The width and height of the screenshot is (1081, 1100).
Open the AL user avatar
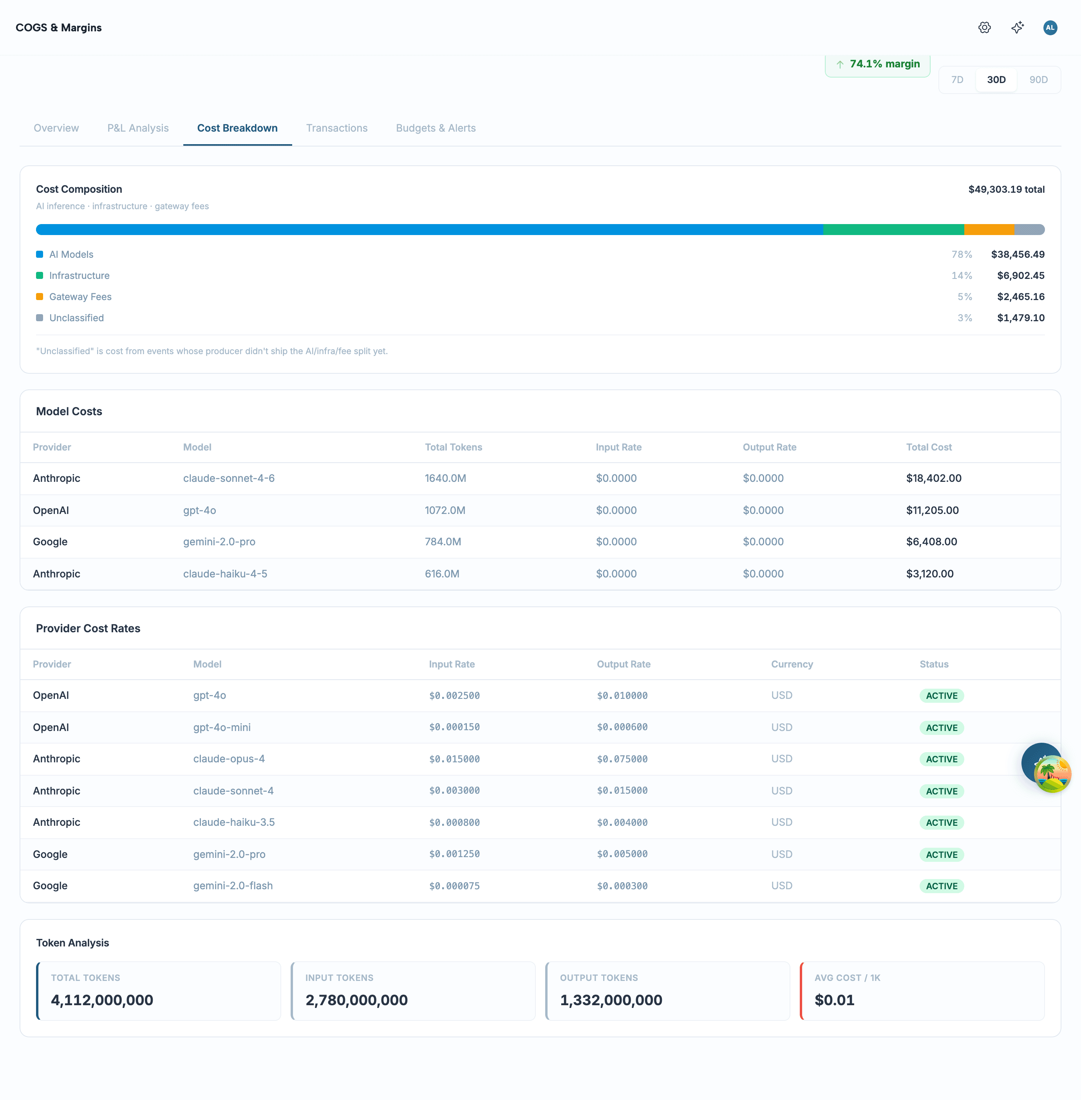point(1050,27)
